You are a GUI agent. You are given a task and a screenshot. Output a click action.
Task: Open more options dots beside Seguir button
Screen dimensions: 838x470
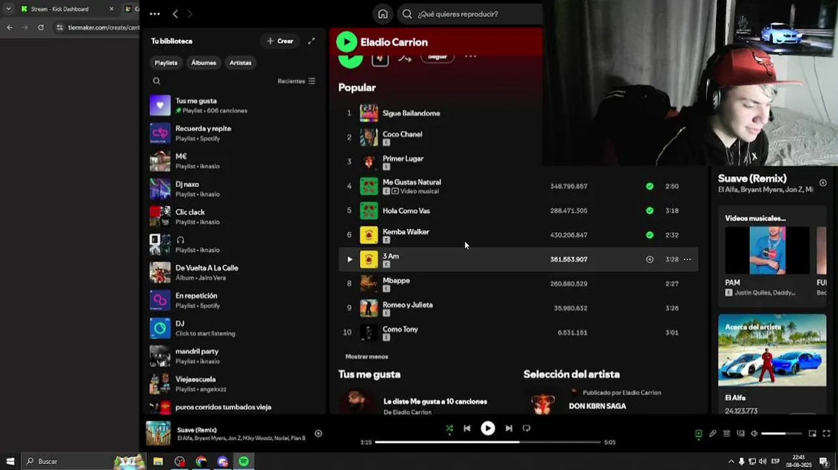point(470,57)
